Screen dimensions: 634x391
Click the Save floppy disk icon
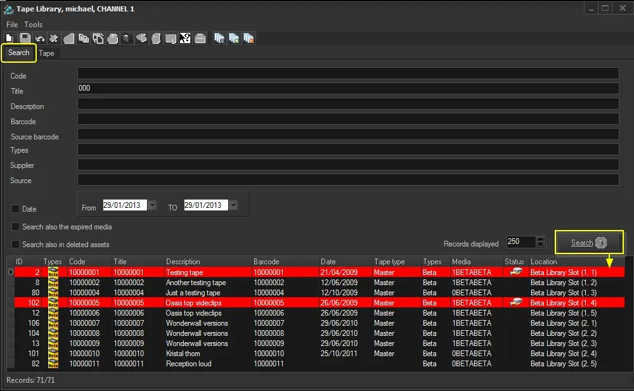point(25,39)
